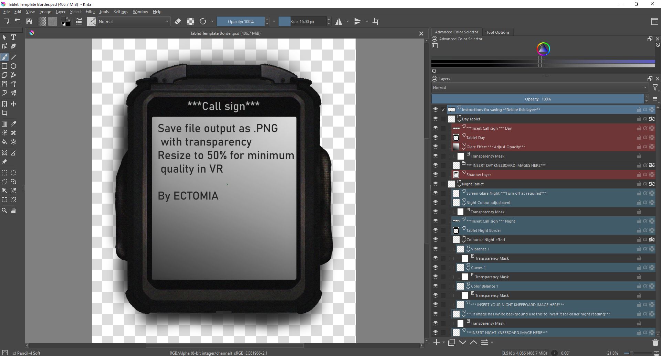This screenshot has height=356, width=661.
Task: Hide the Shadow Layer
Action: pos(436,175)
